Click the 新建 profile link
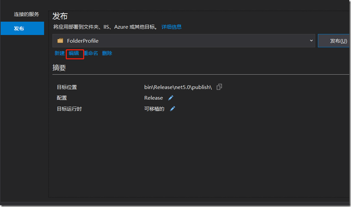Image resolution: width=351 pixels, height=207 pixels. [60, 53]
